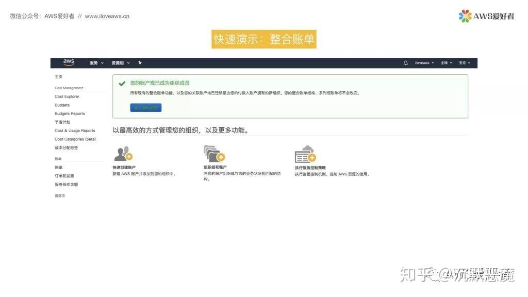Viewport: 528px width, 297px height.
Task: Open Cost Explorer from the sidebar
Action: tap(67, 96)
